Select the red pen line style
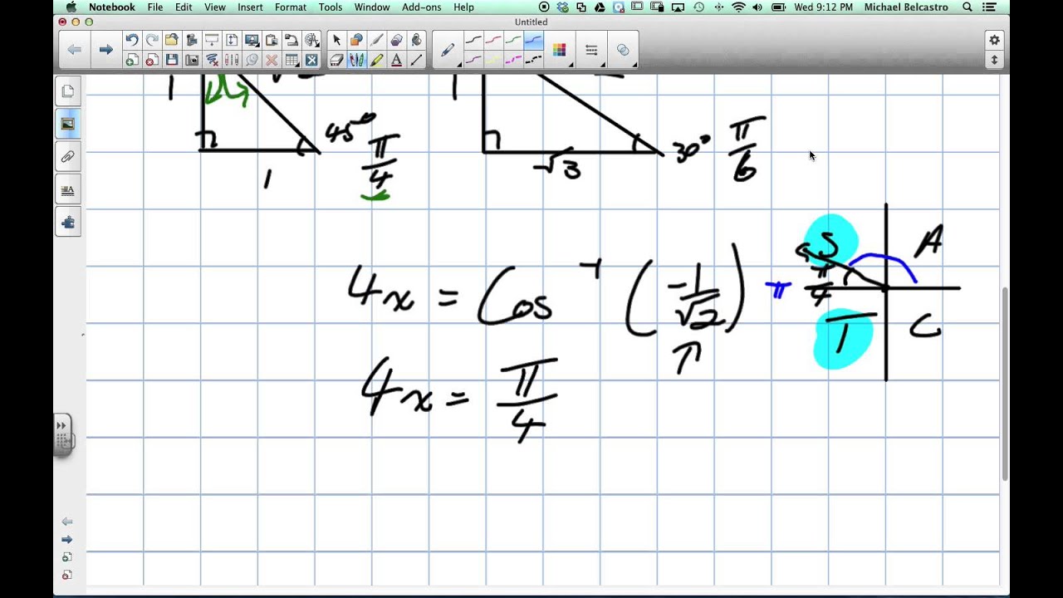The width and height of the screenshot is (1063, 598). point(493,40)
